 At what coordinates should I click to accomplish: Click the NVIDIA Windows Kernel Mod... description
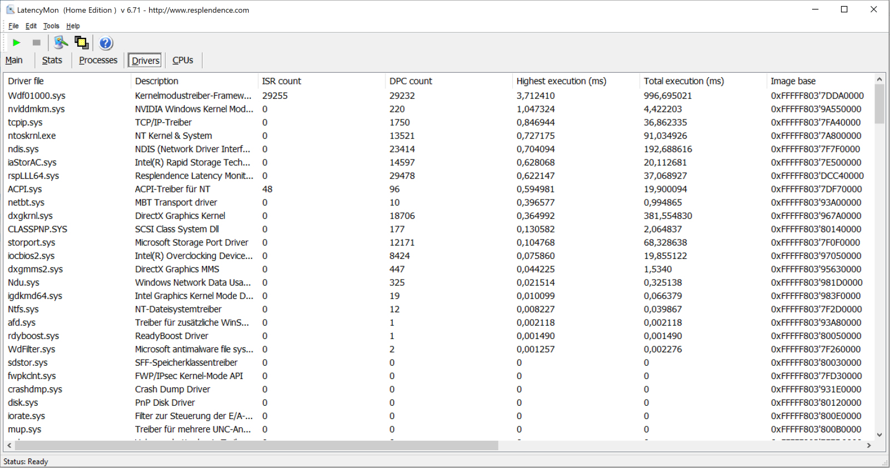(194, 109)
